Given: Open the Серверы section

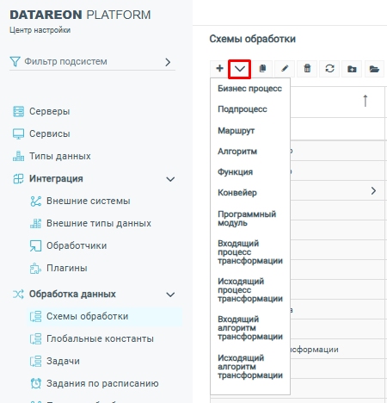Looking at the screenshot, I should (x=49, y=111).
